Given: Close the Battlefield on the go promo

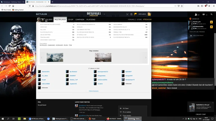Looking at the screenshot, I should (213, 103).
